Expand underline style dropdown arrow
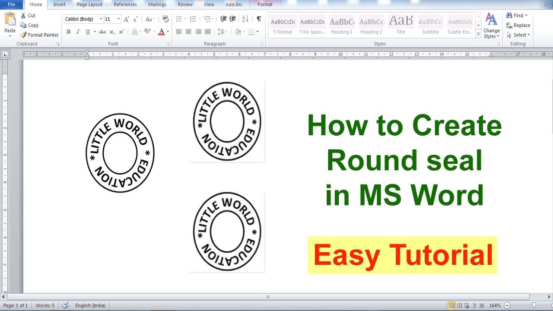The image size is (553, 311). [94, 32]
